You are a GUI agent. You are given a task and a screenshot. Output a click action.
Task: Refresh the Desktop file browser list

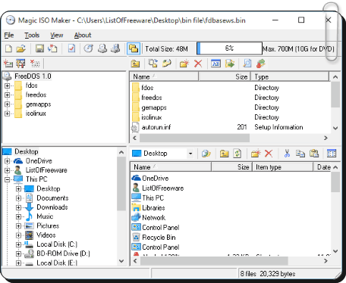tap(237, 154)
